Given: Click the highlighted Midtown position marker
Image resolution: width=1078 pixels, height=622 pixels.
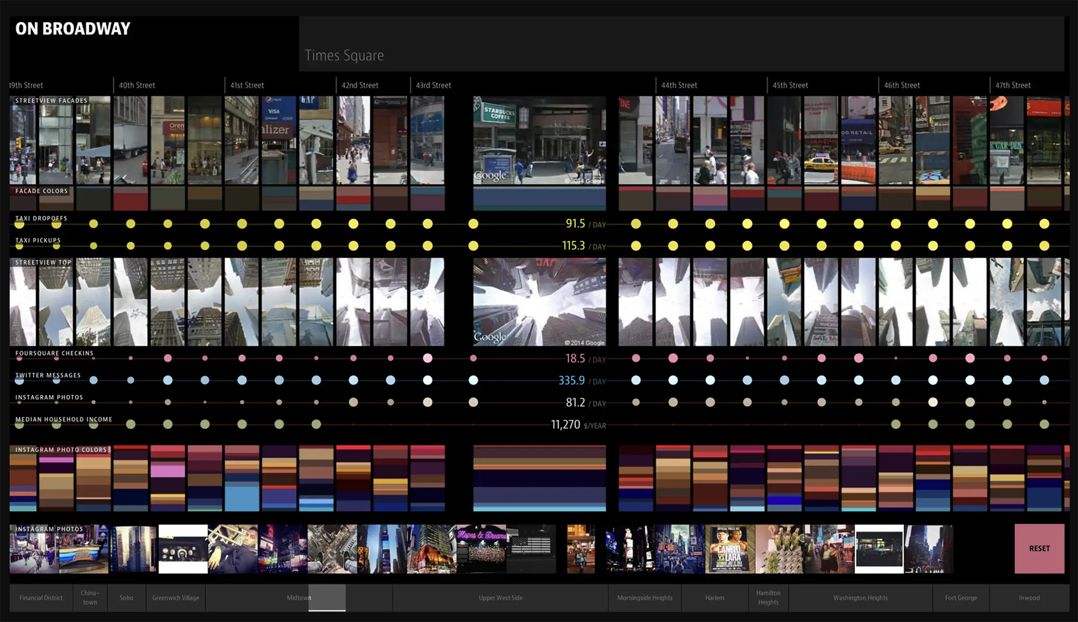Looking at the screenshot, I should pos(327,598).
